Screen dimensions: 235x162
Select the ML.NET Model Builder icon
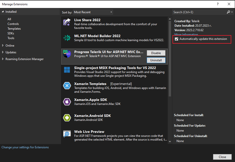[67, 38]
